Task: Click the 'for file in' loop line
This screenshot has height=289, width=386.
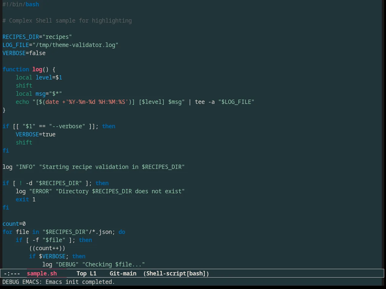Action: click(x=64, y=232)
